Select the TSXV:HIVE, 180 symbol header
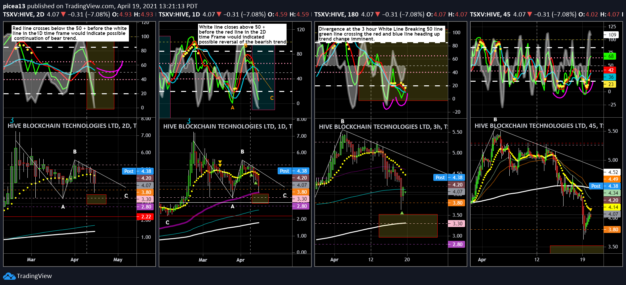 (336, 14)
